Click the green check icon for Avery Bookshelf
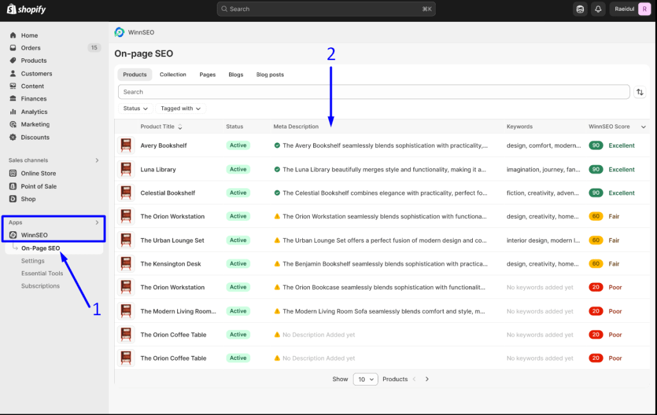Viewport: 657px width, 415px height. [277, 145]
